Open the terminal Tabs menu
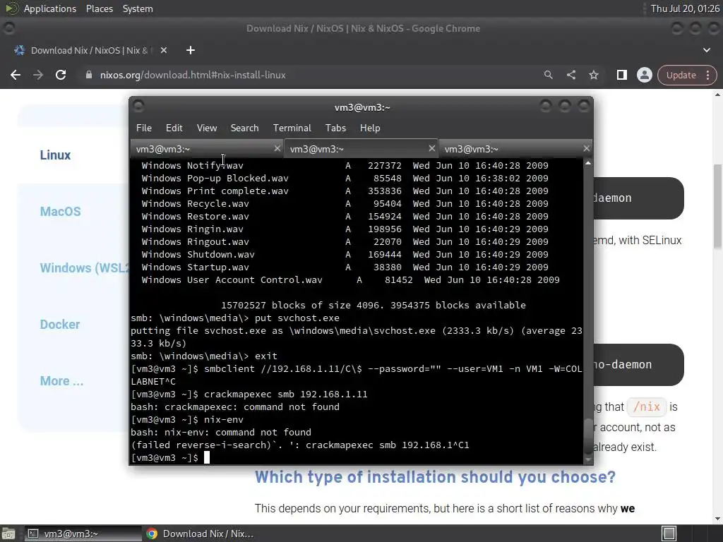 point(335,128)
